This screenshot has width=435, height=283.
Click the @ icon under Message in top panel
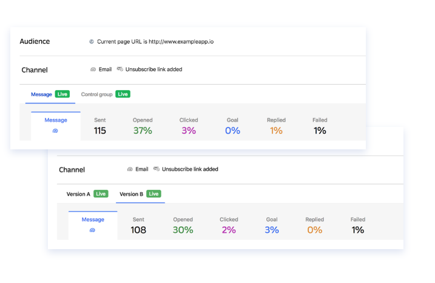point(55,131)
